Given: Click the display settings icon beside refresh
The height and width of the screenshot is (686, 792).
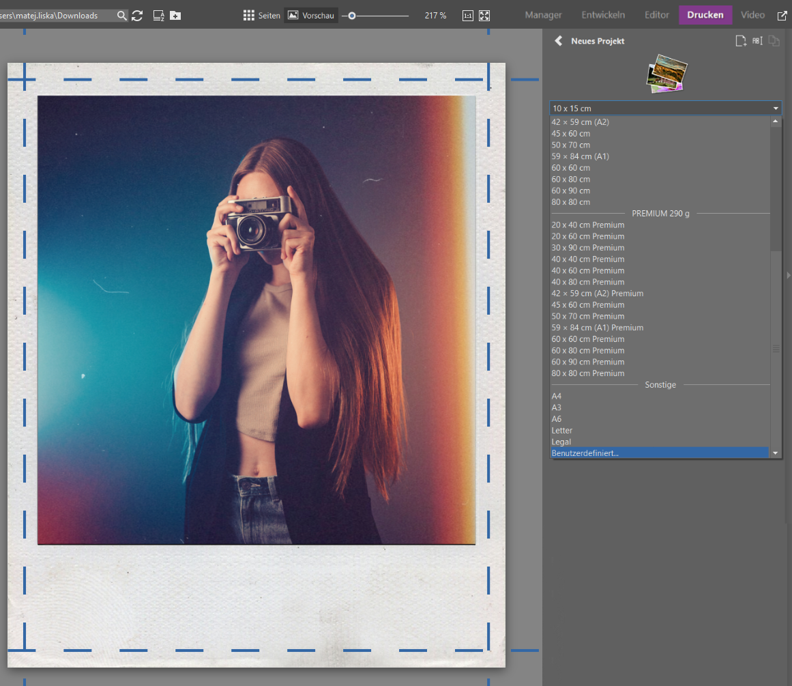Looking at the screenshot, I should pyautogui.click(x=158, y=15).
